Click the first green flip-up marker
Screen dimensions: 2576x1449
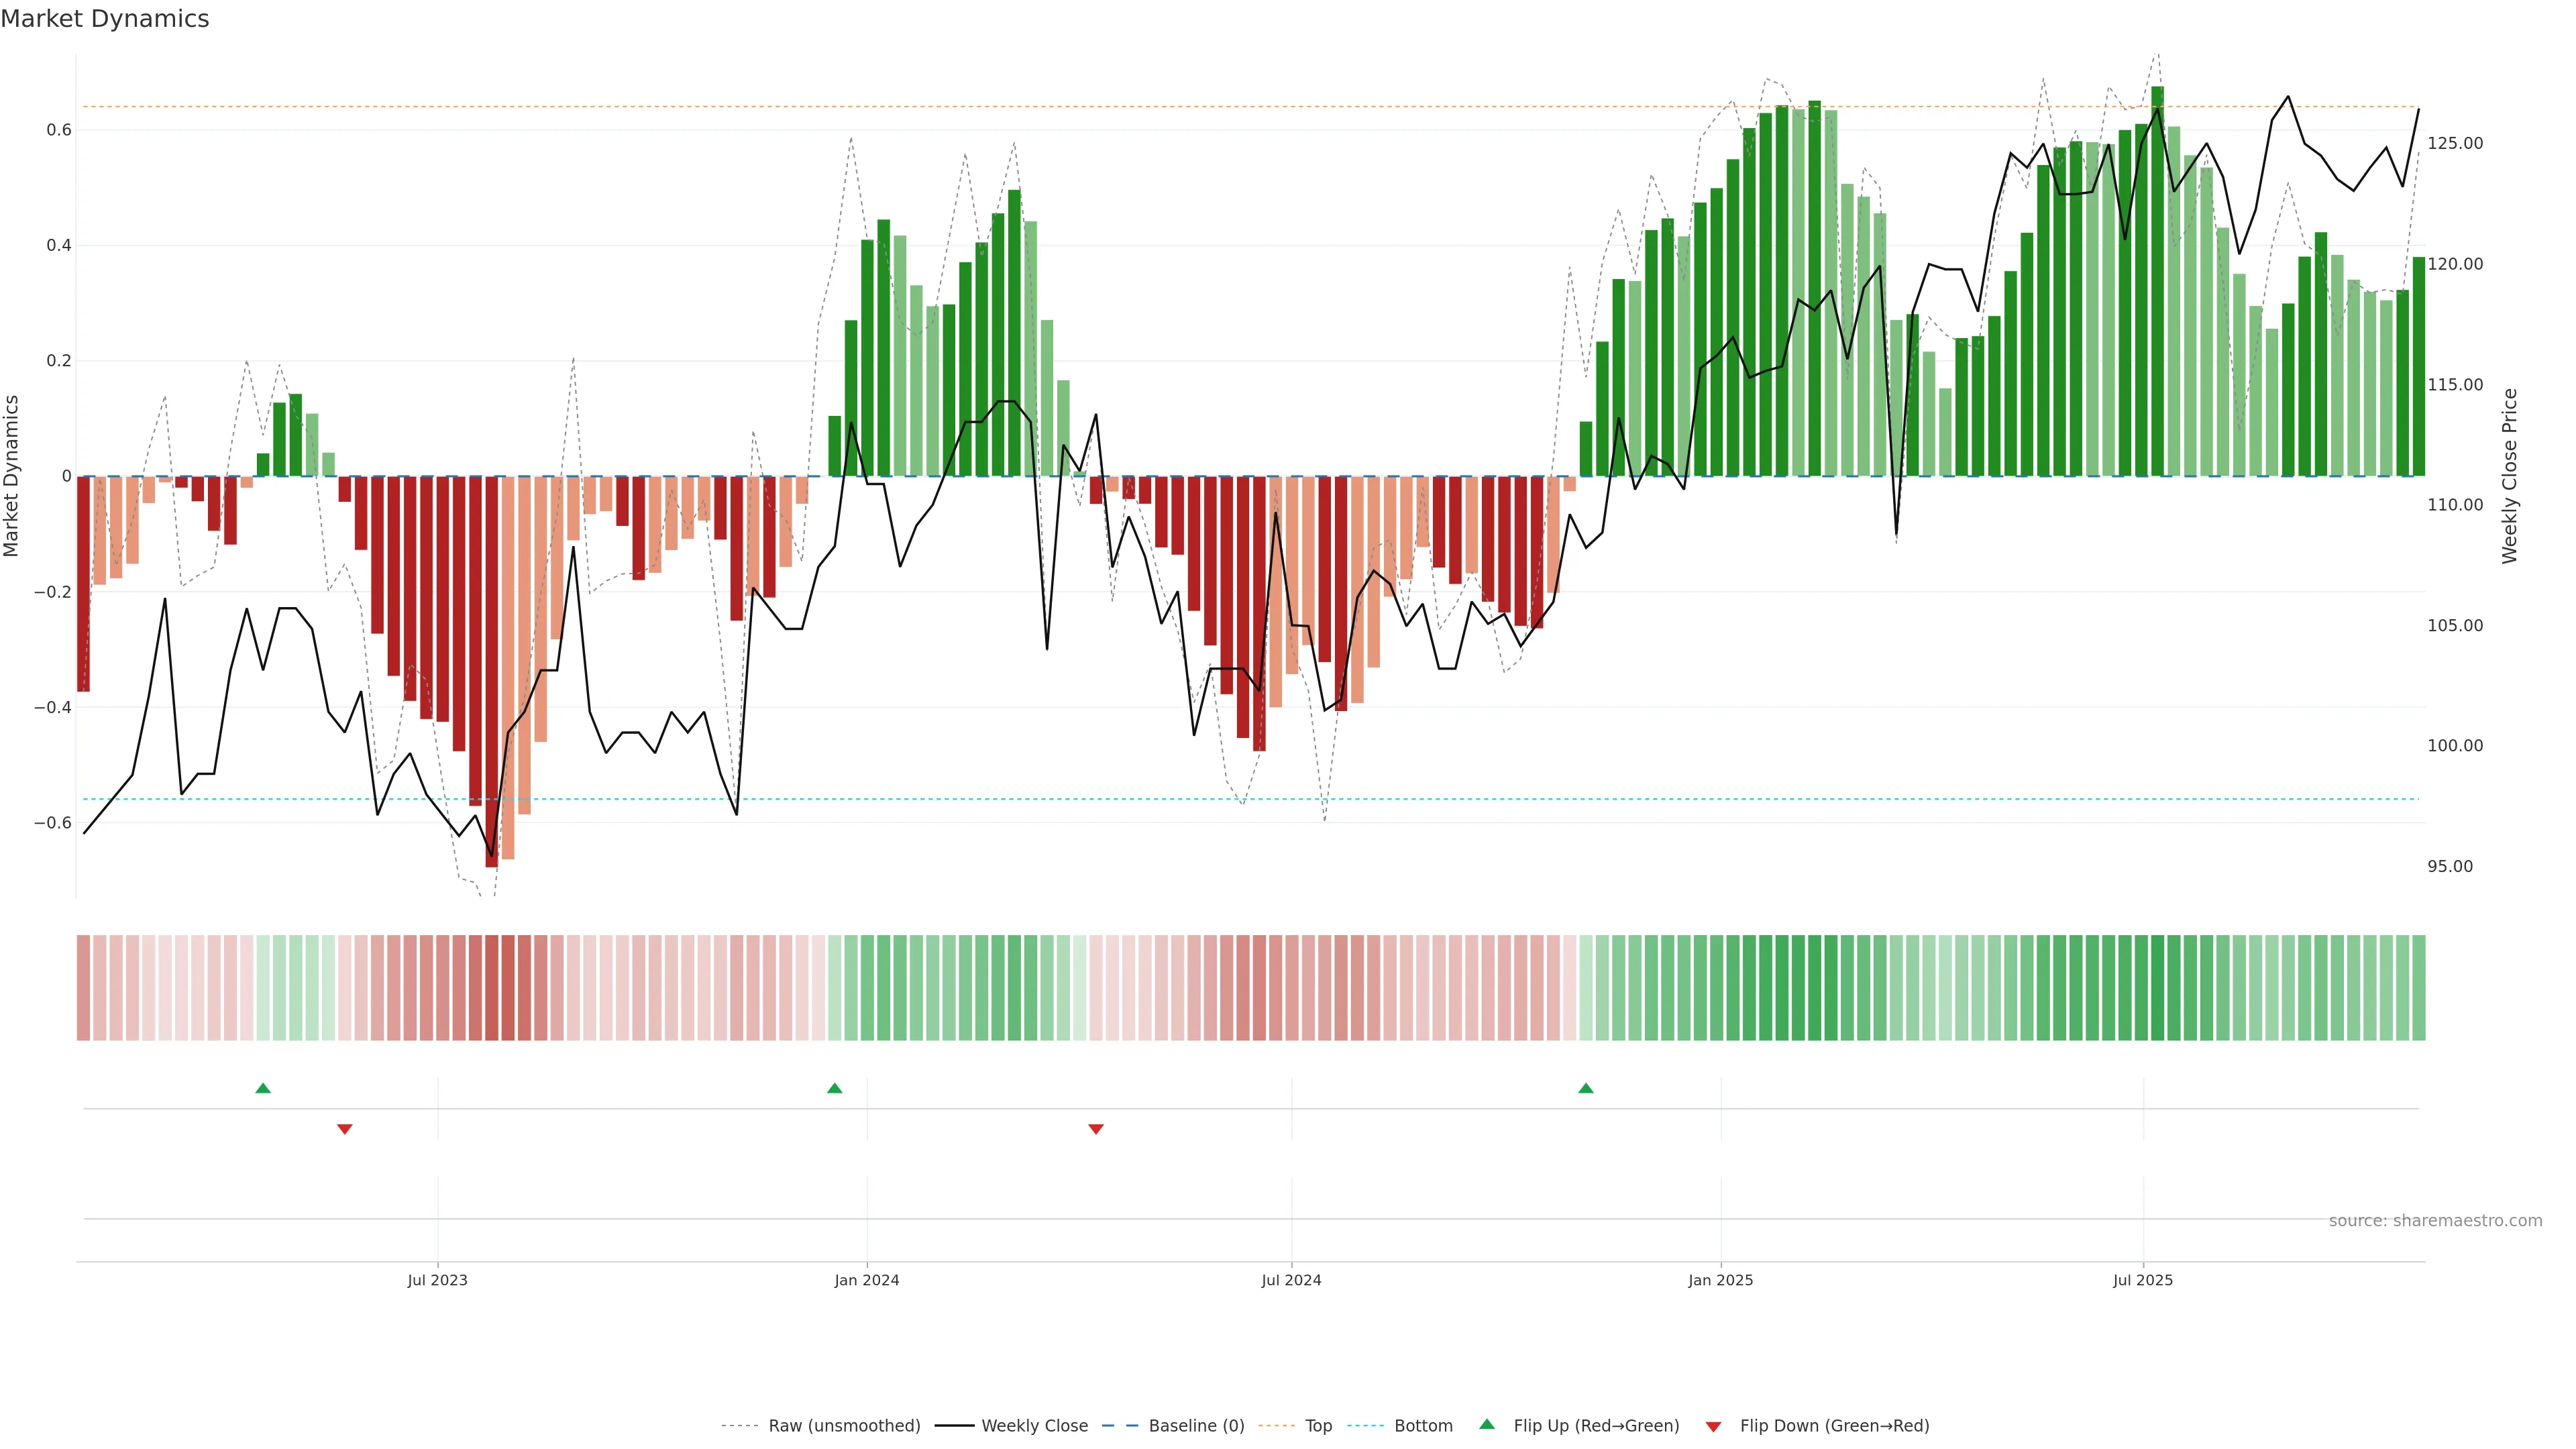(x=263, y=1088)
